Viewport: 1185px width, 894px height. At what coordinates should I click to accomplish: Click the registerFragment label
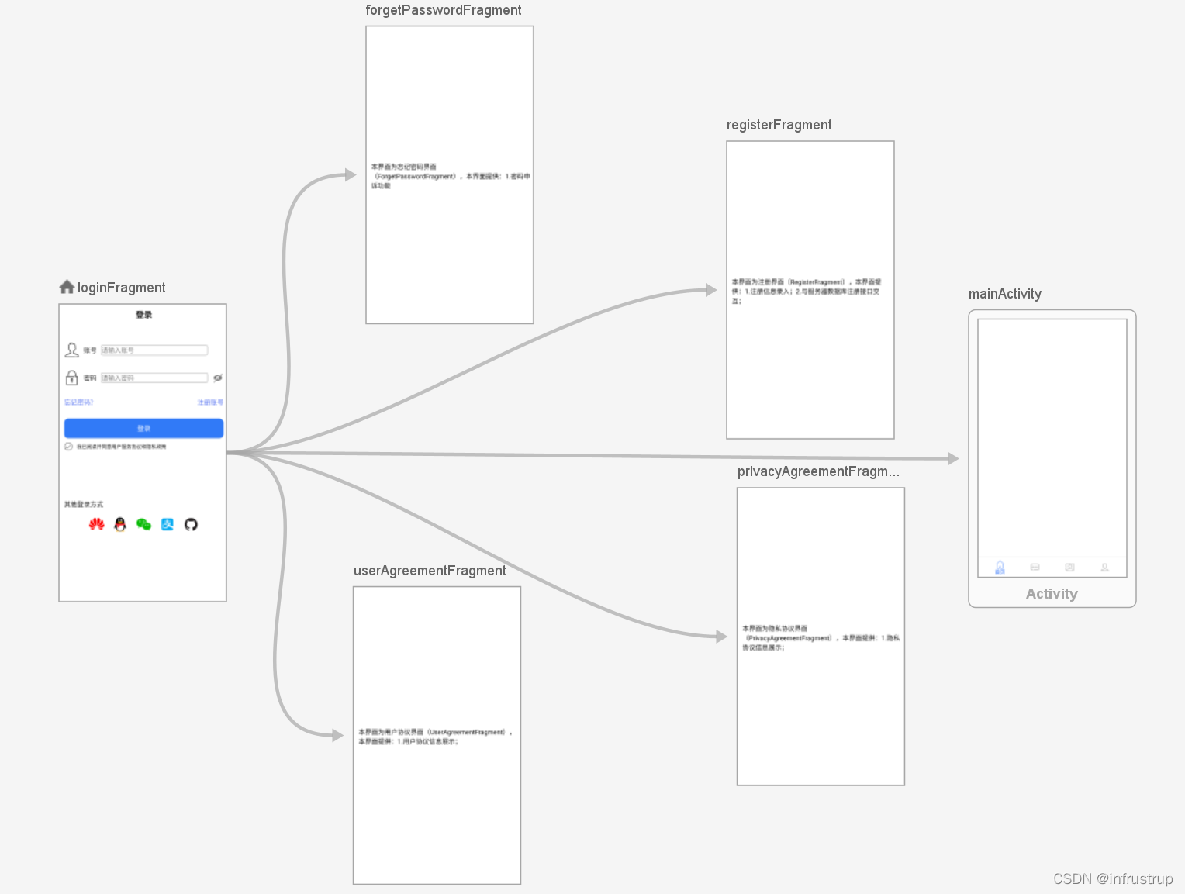tap(779, 125)
